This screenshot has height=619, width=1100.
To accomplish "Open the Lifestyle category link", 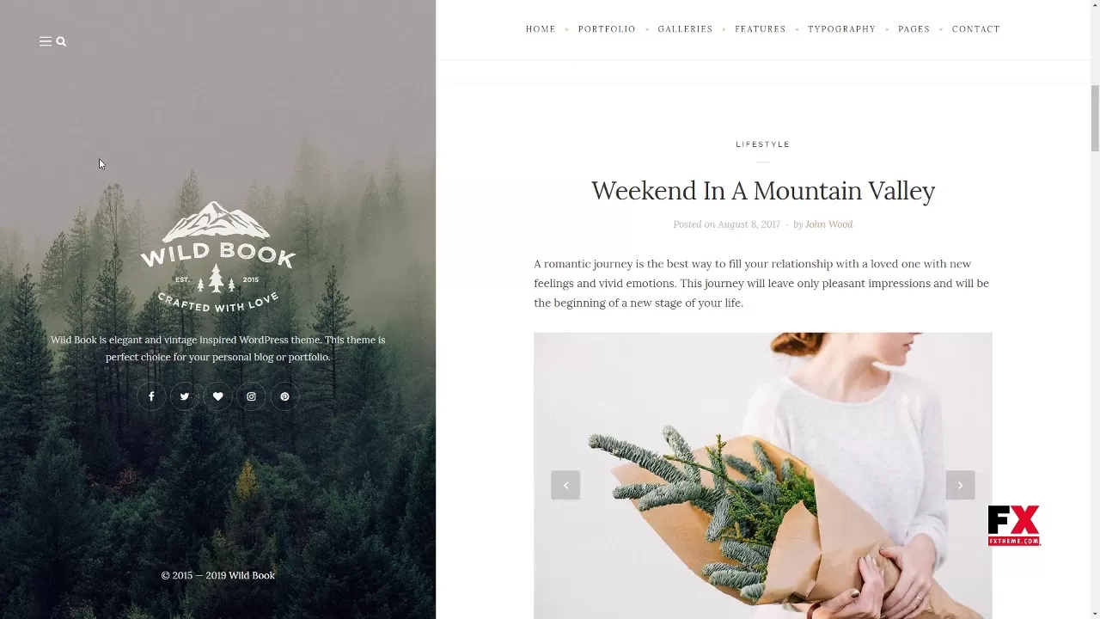I will pos(762,144).
